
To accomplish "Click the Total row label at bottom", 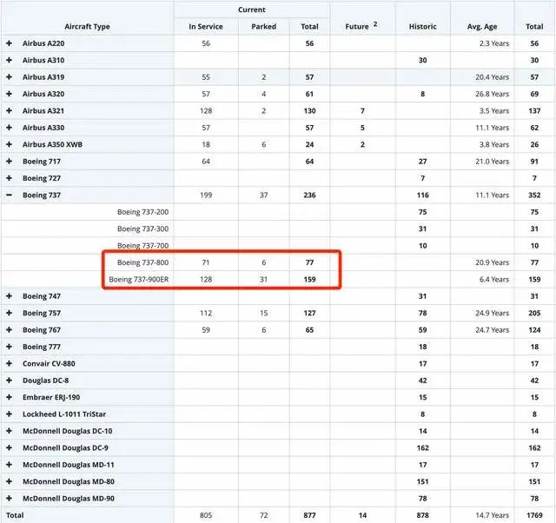I will point(15,515).
